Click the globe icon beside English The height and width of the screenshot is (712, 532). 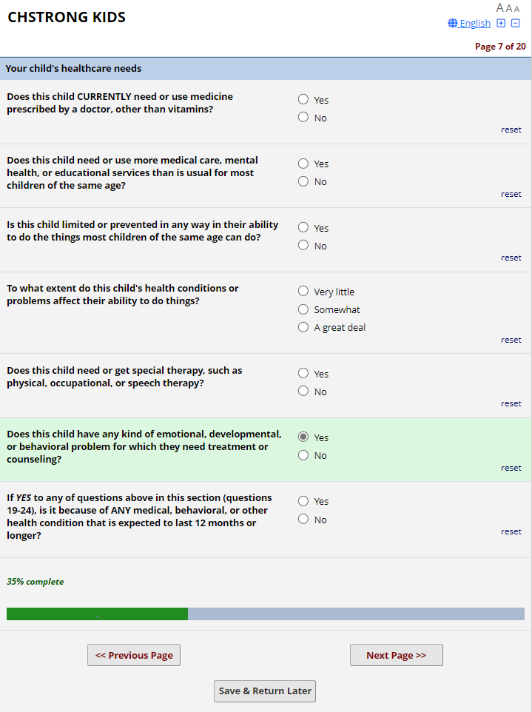(453, 24)
